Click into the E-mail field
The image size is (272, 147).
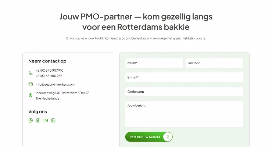point(184,77)
